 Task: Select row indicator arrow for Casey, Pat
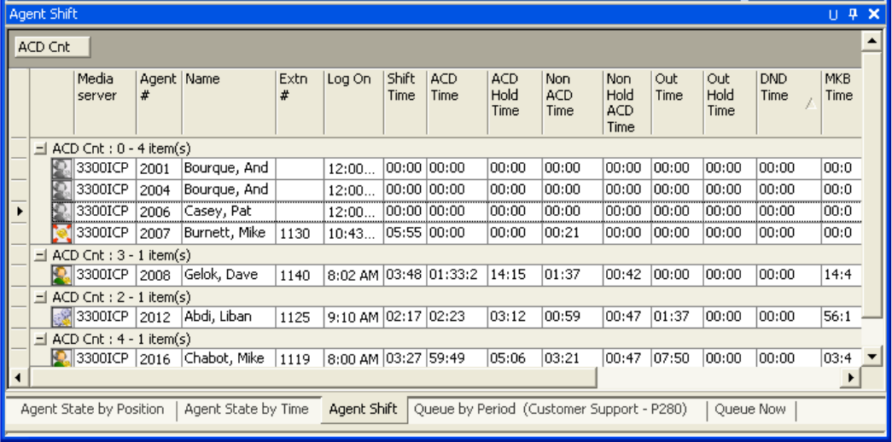(x=20, y=212)
